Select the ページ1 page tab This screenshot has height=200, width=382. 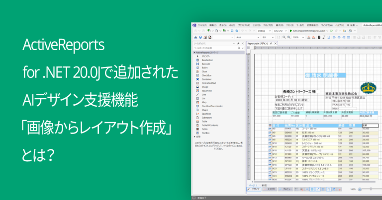click(253, 186)
